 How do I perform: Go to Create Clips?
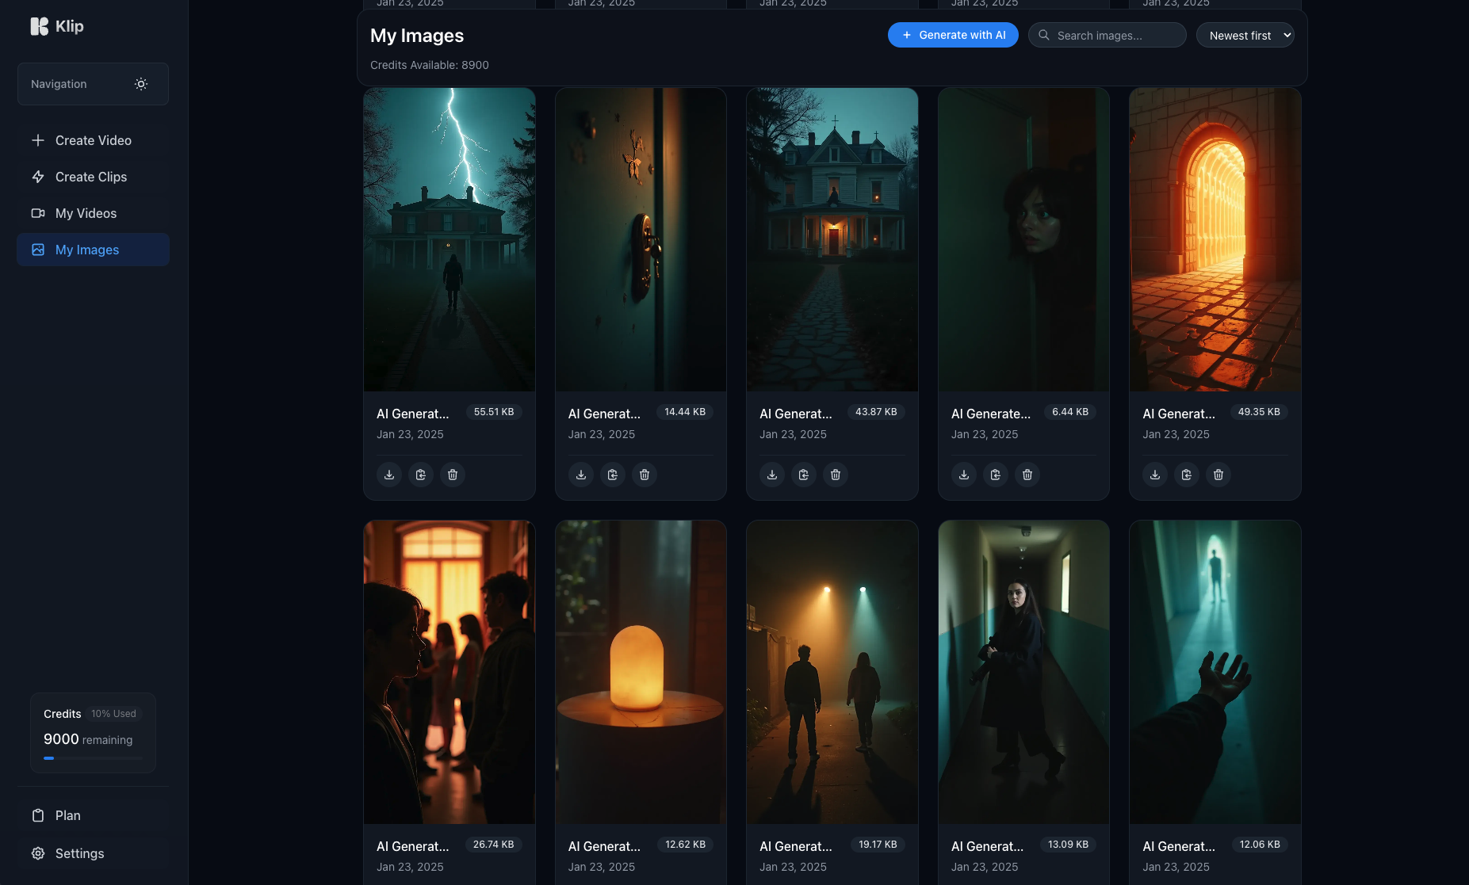pyautogui.click(x=93, y=177)
